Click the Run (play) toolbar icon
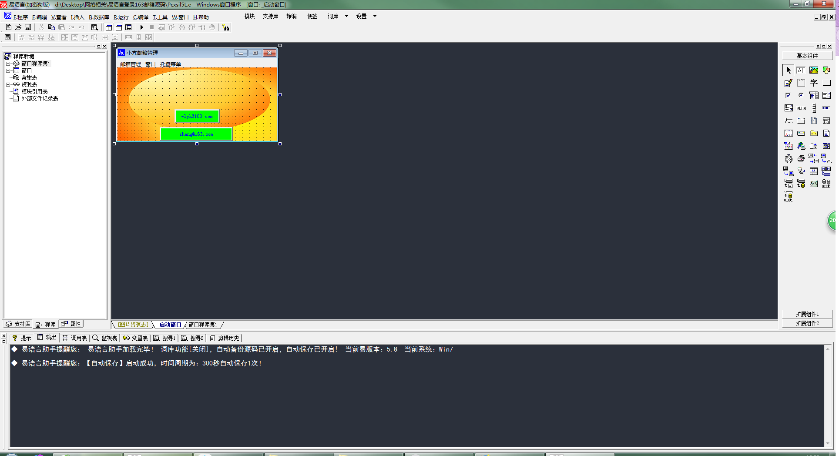 (141, 27)
